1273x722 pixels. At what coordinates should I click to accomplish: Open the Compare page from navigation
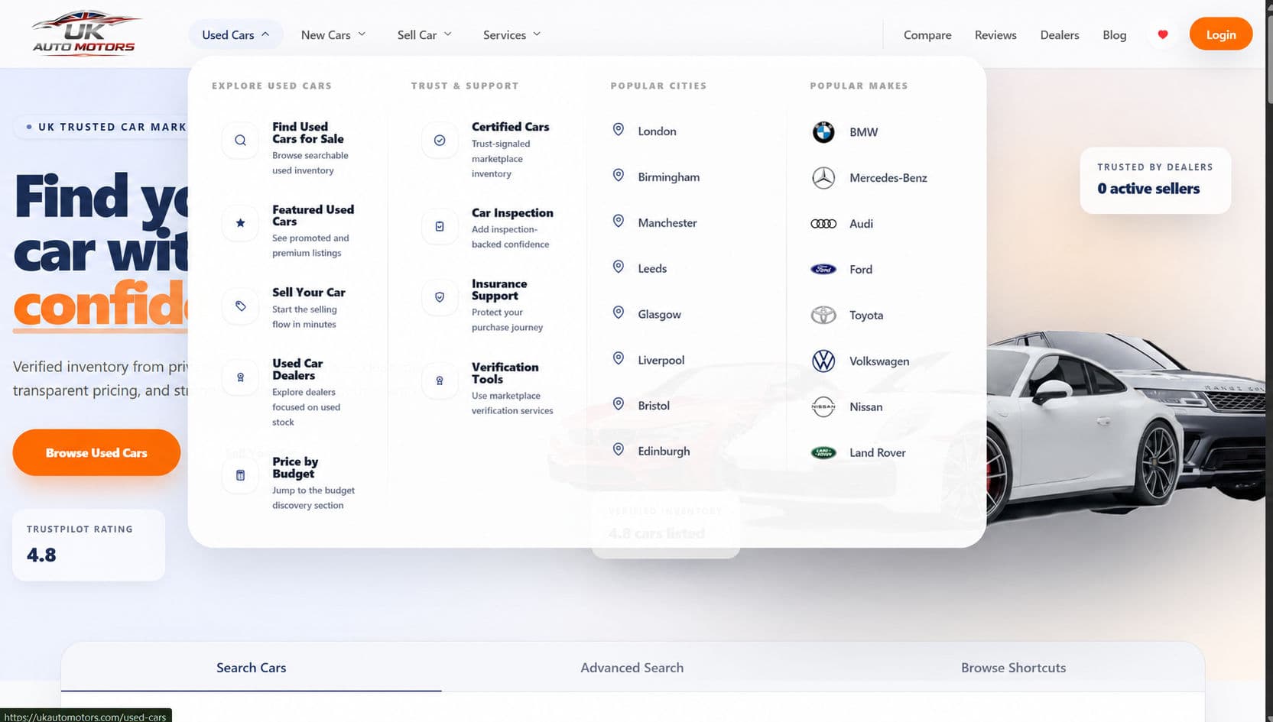[x=927, y=35]
